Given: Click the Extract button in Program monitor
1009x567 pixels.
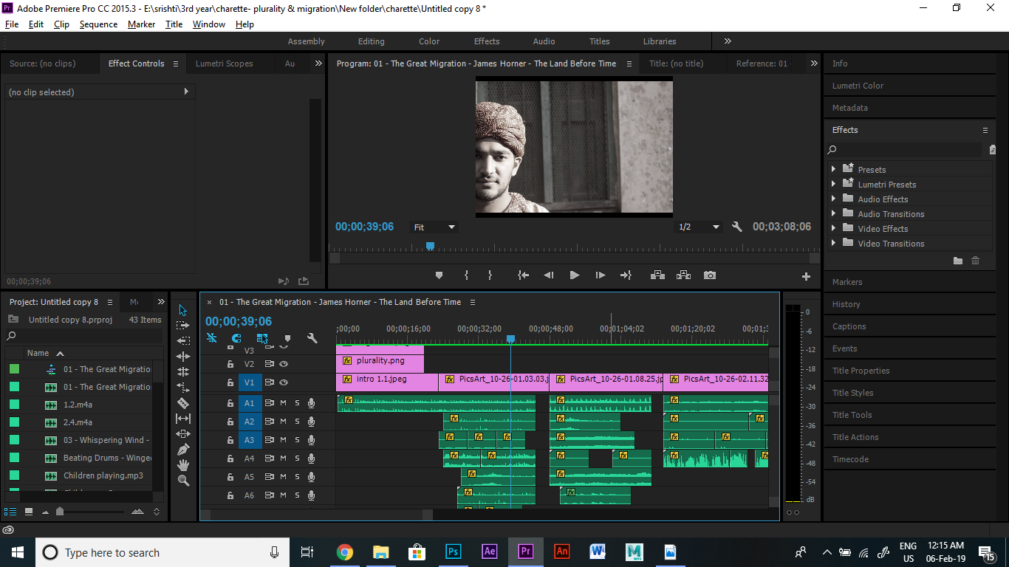Looking at the screenshot, I should (x=683, y=275).
